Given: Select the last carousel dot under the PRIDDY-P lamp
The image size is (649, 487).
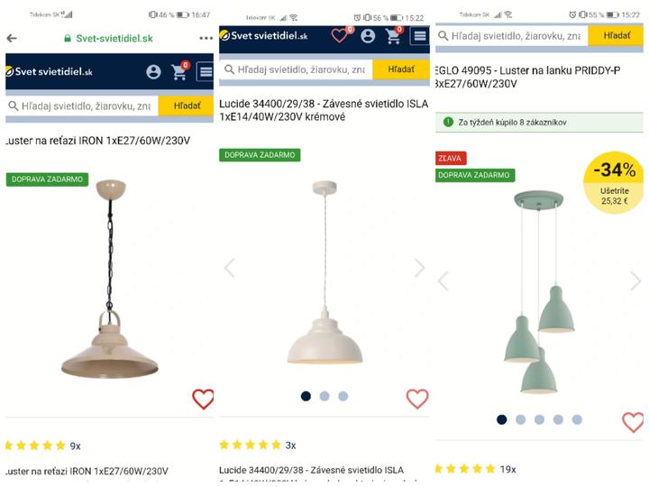Looking at the screenshot, I should pyautogui.click(x=577, y=419).
